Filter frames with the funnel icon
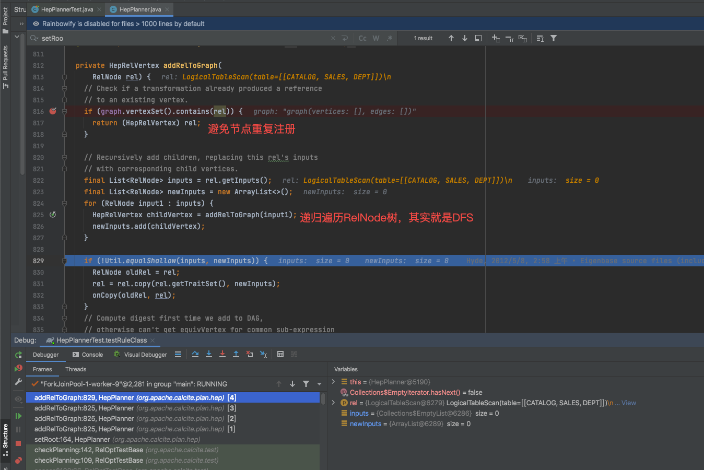This screenshot has width=704, height=470. (x=306, y=384)
